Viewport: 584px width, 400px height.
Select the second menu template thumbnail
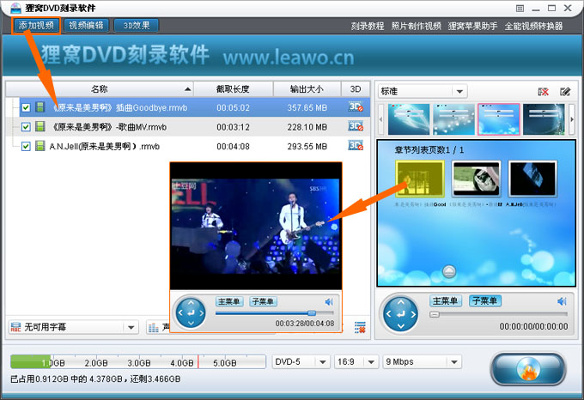click(x=454, y=119)
